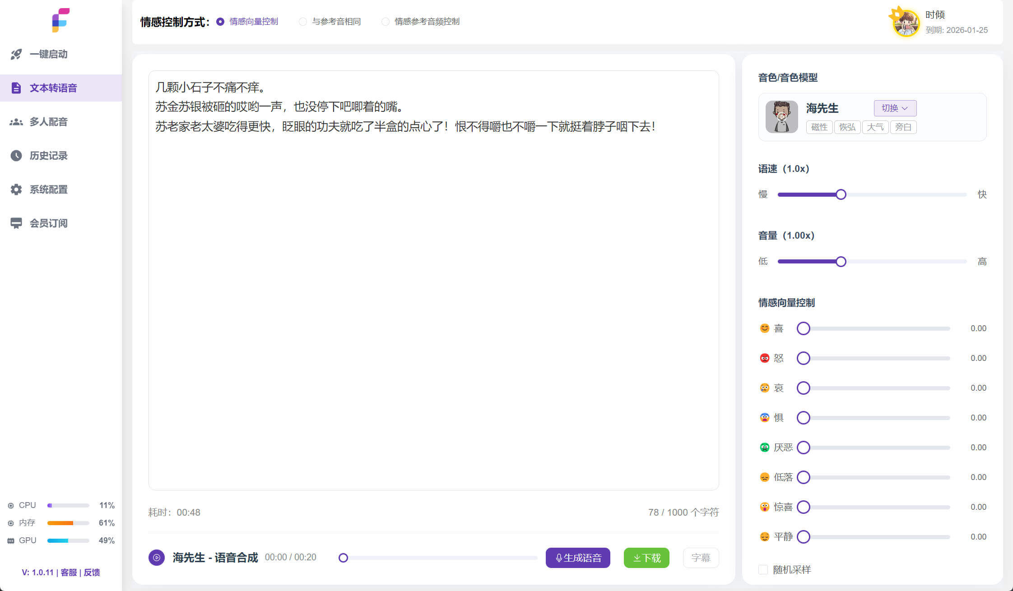Select the 与参考音相同 radio option
1013x591 pixels.
tap(302, 21)
